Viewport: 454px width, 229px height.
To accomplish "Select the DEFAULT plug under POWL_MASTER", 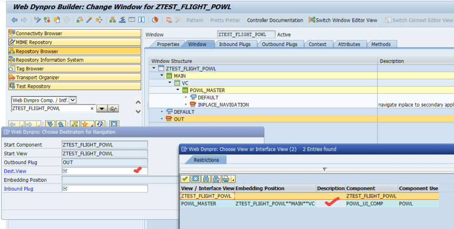I will coord(208,97).
